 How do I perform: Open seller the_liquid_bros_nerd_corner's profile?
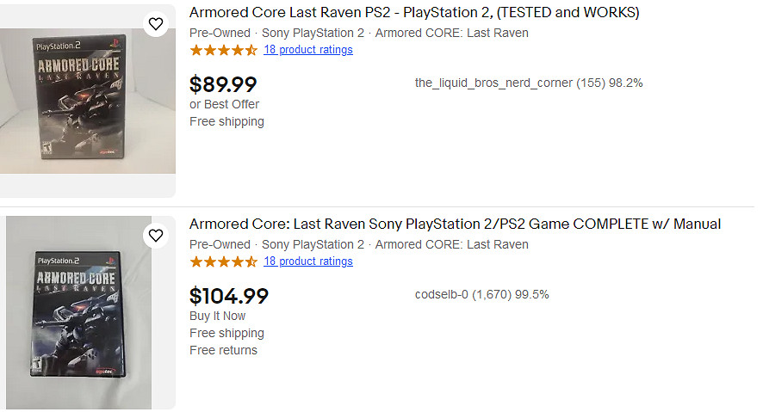[x=493, y=83]
